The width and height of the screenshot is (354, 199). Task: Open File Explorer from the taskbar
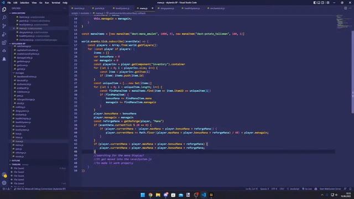pyautogui.click(x=158, y=195)
